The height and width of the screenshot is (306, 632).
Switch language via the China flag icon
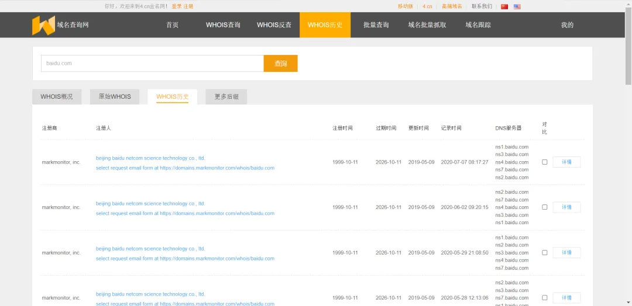tap(504, 6)
